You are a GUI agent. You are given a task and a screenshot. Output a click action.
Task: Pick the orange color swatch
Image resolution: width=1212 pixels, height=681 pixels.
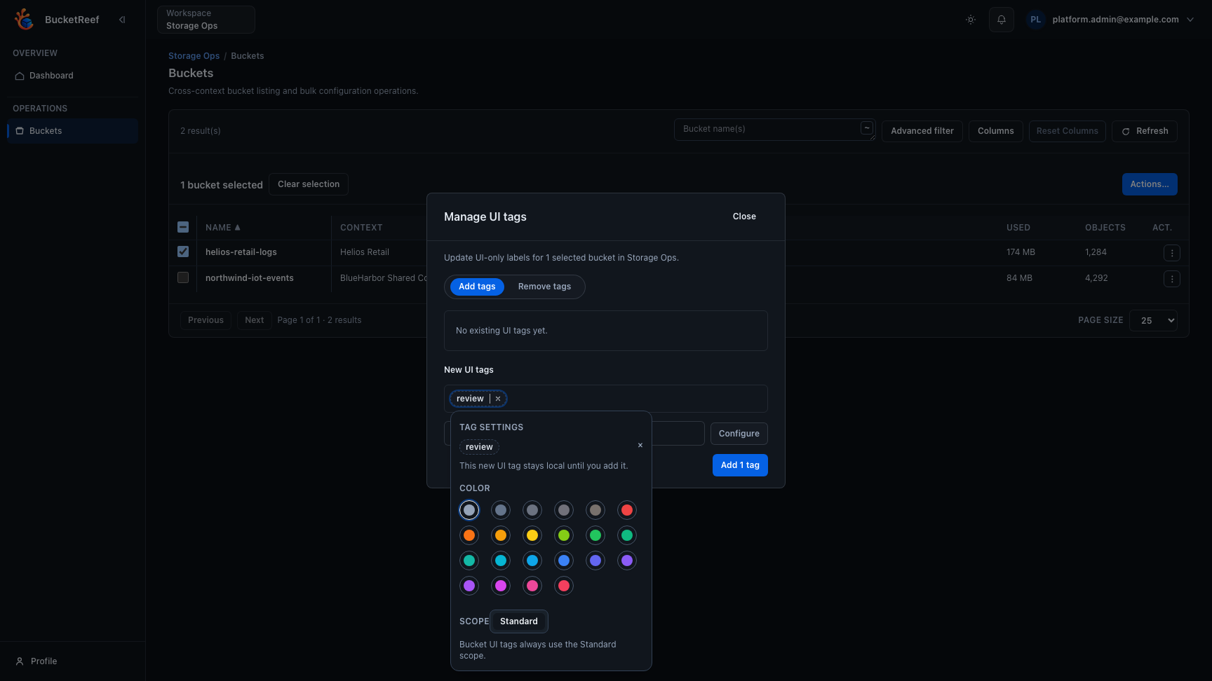point(469,535)
